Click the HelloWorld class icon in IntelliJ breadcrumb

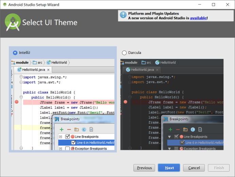pos(49,62)
